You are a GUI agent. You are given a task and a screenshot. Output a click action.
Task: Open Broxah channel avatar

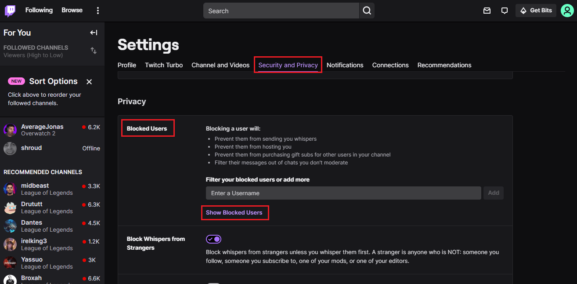10,280
